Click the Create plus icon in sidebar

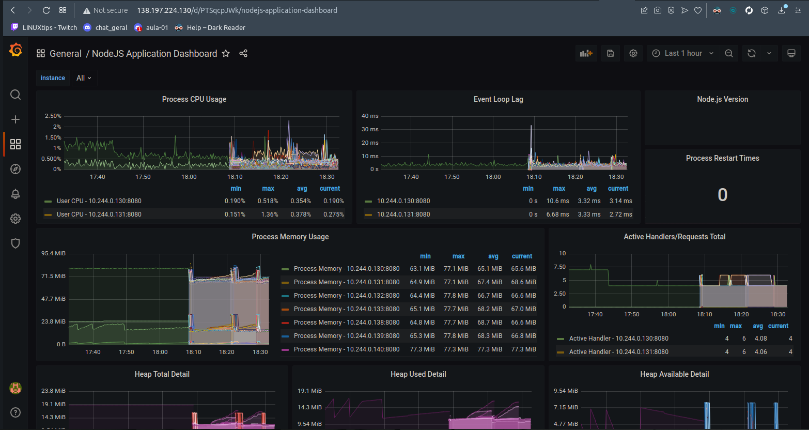click(15, 119)
